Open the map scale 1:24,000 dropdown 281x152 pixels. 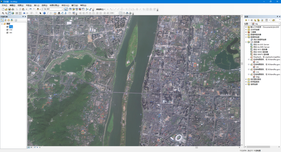(62, 9)
